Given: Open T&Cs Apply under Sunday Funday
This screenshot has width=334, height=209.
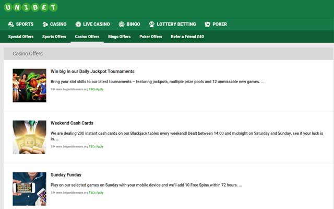Looking at the screenshot, I should [x=96, y=193].
